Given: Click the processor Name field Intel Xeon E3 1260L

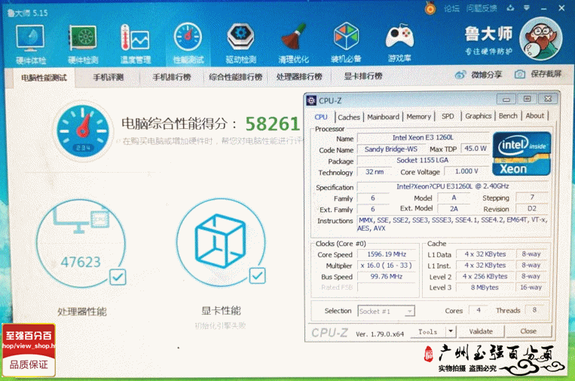Looking at the screenshot, I should tap(423, 137).
